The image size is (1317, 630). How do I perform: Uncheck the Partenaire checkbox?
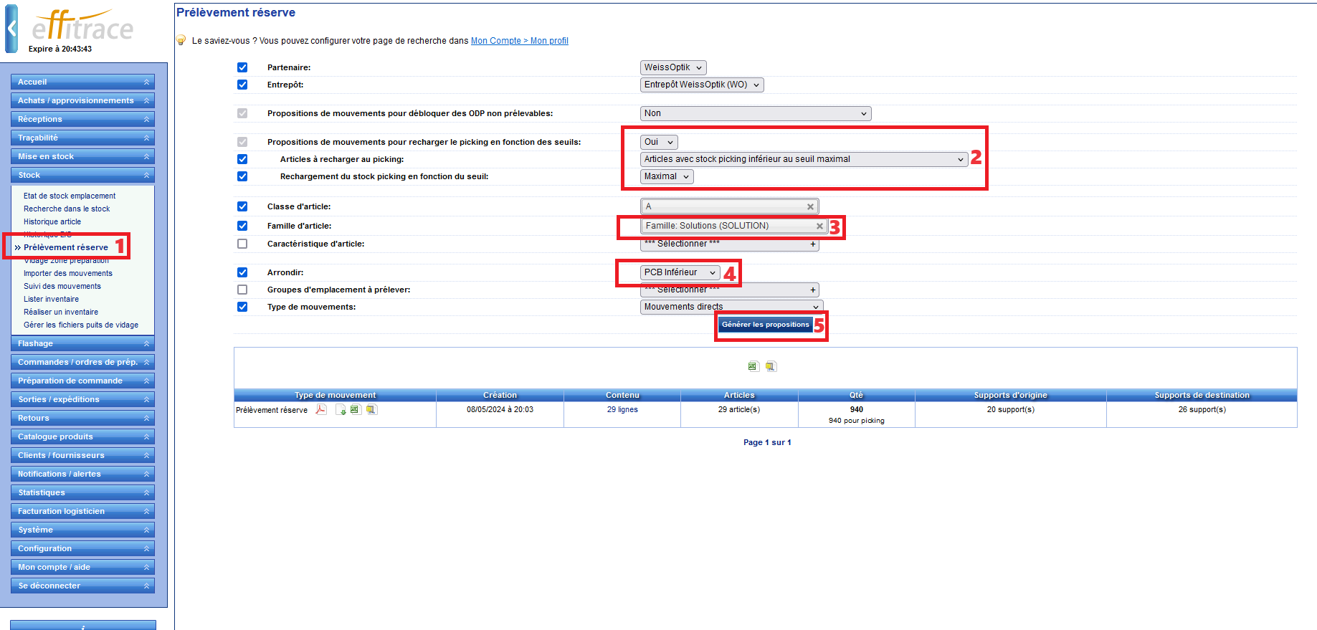click(242, 67)
